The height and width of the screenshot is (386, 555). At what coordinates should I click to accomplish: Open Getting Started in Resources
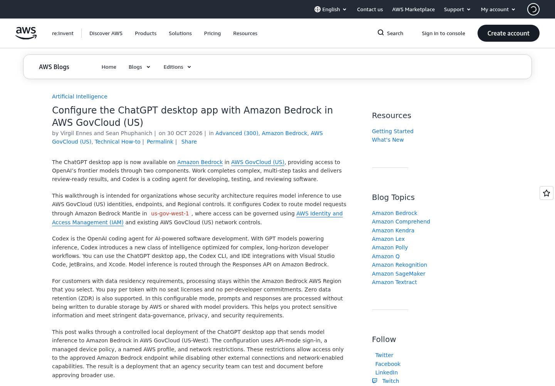(393, 131)
